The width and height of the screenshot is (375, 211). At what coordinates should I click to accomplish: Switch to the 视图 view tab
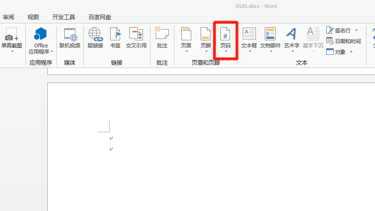click(x=33, y=17)
